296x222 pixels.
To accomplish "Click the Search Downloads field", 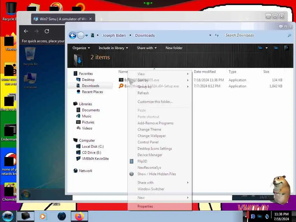I will coord(255,35).
